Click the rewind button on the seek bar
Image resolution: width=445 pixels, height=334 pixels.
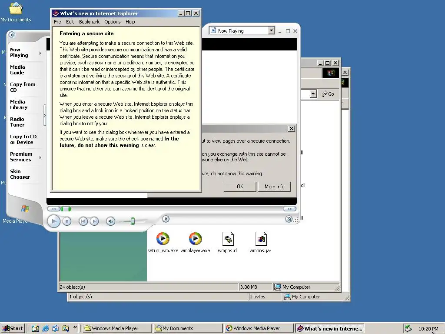[53, 209]
